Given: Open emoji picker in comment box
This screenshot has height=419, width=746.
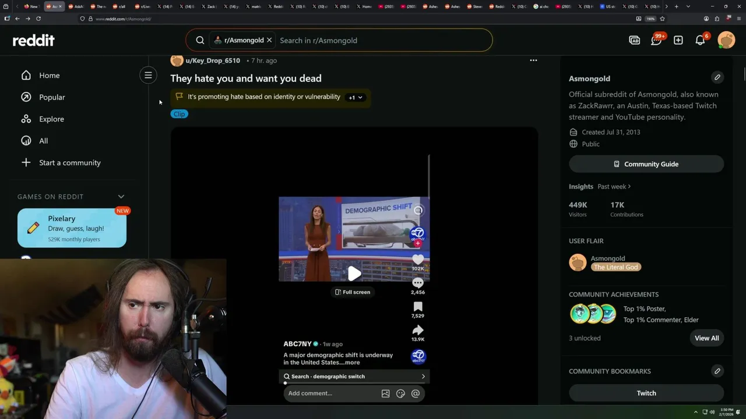Looking at the screenshot, I should (400, 393).
